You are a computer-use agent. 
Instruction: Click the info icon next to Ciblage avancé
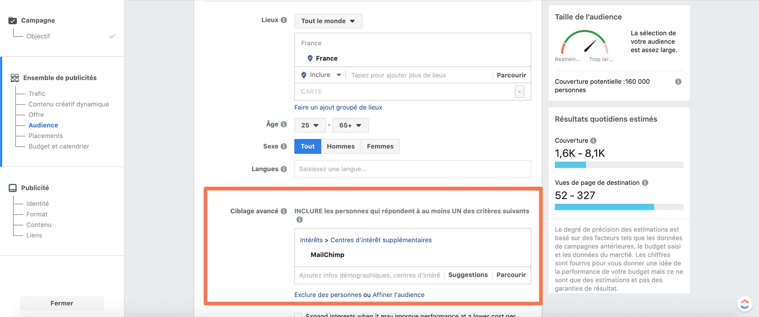tap(284, 211)
